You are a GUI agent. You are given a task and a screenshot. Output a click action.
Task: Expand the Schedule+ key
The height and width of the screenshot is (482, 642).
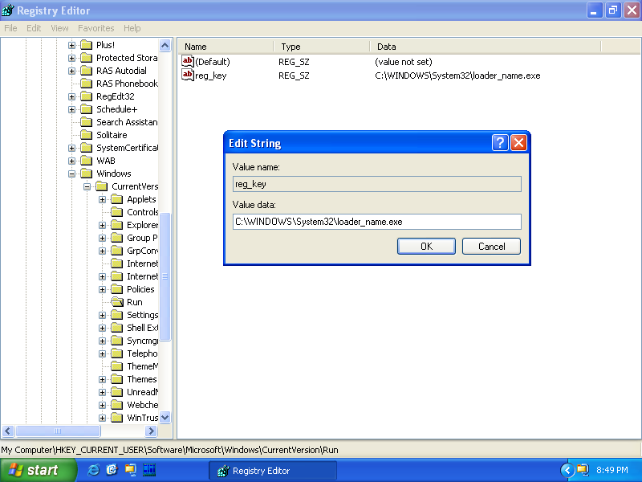tap(71, 109)
